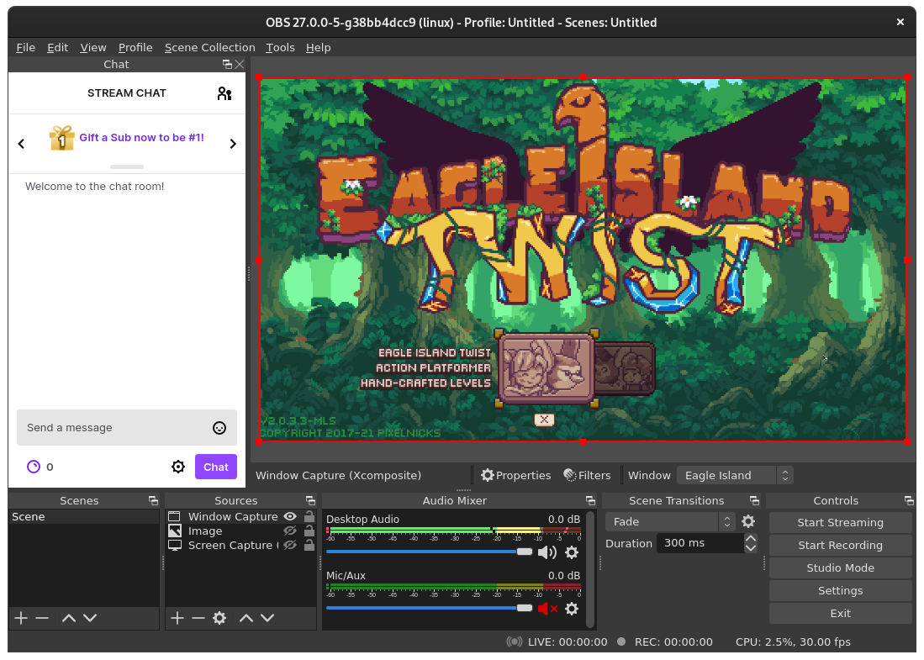Click the Send a message field
The image size is (924, 660).
[x=127, y=428]
